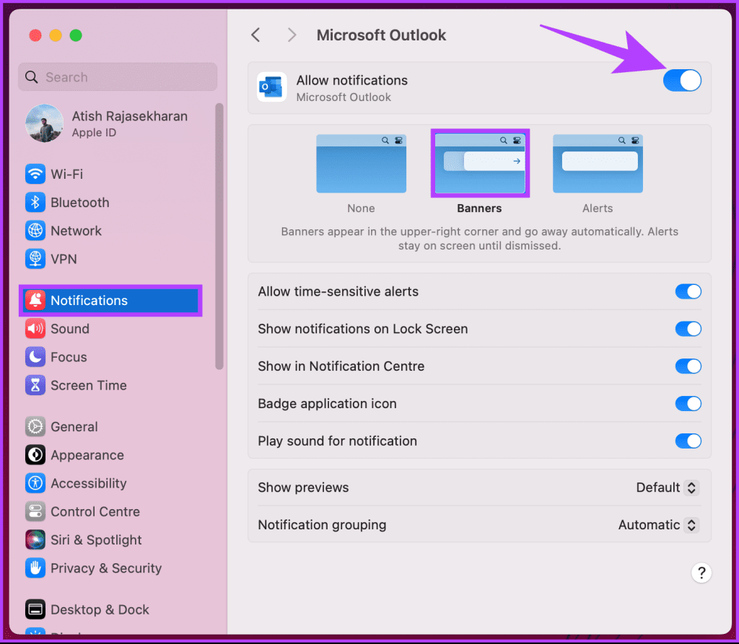Open Network settings

coord(76,231)
